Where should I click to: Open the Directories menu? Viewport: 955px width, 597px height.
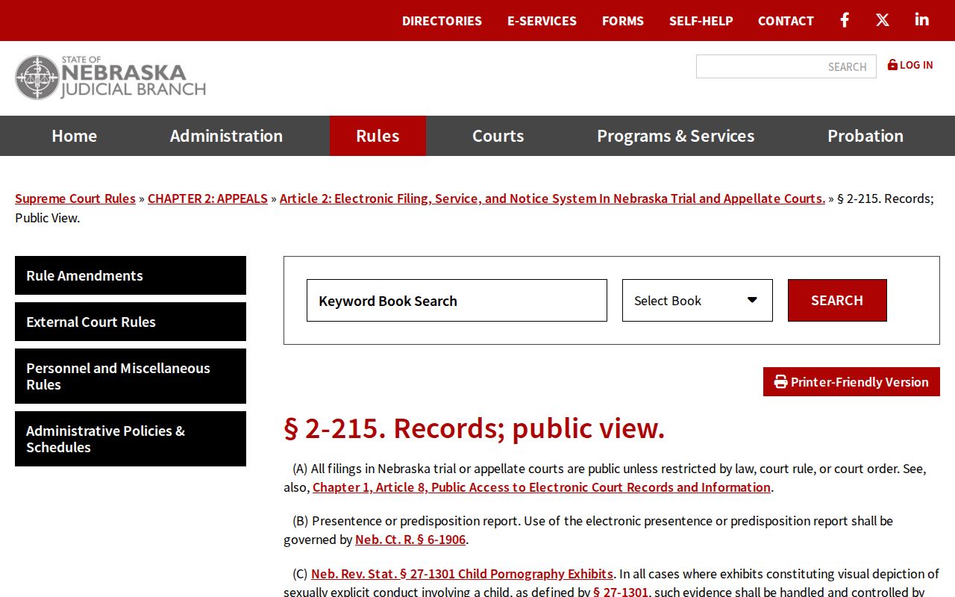442,21
